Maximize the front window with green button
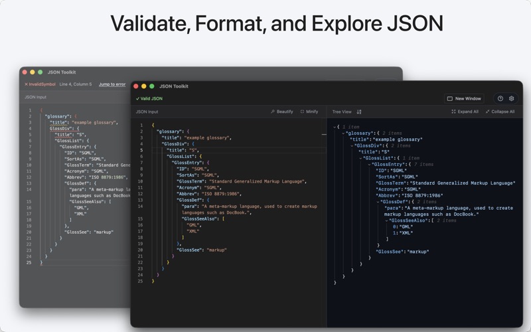Screen dimensions: 531x332 coord(152,86)
